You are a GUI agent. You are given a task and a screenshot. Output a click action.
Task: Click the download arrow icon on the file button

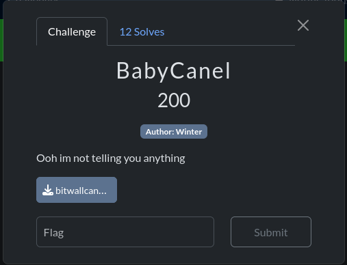(48, 190)
